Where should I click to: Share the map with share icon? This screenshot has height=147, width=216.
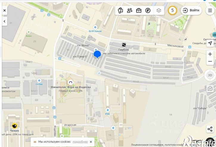[x=210, y=129]
